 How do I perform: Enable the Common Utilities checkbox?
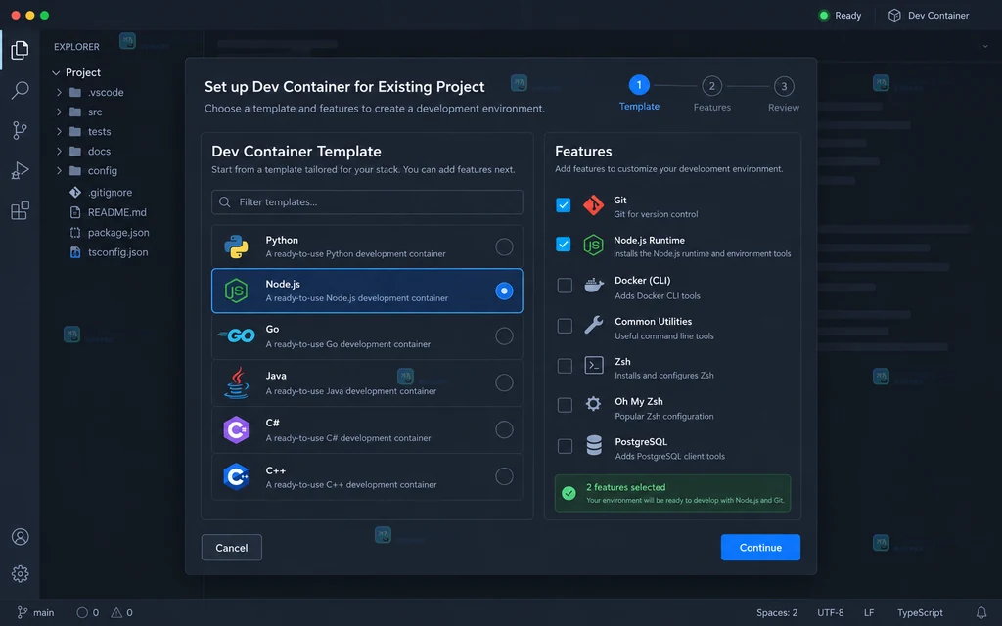[x=565, y=326]
